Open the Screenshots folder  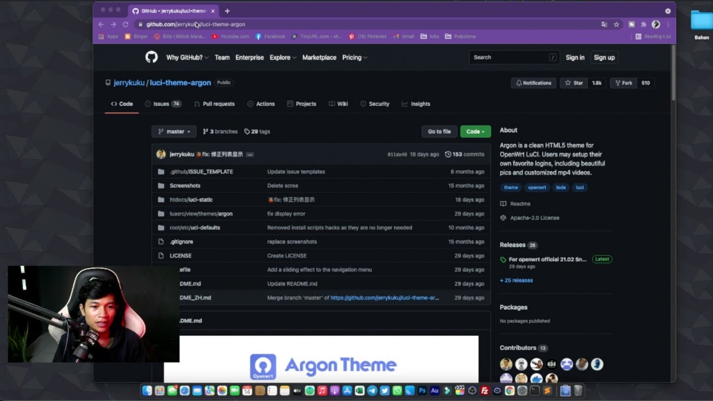[x=185, y=185]
